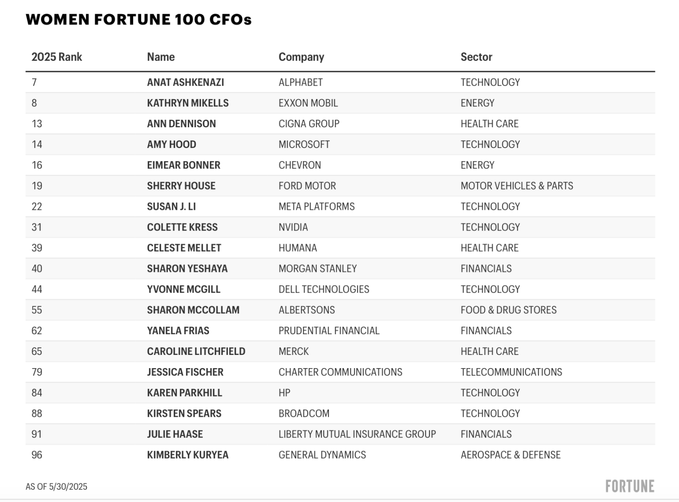This screenshot has width=679, height=502.
Task: Click the Exxon Mobil company cell
Action: click(x=308, y=103)
